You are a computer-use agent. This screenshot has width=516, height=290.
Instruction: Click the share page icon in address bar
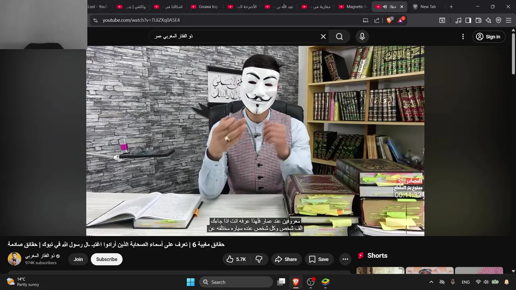click(377, 20)
